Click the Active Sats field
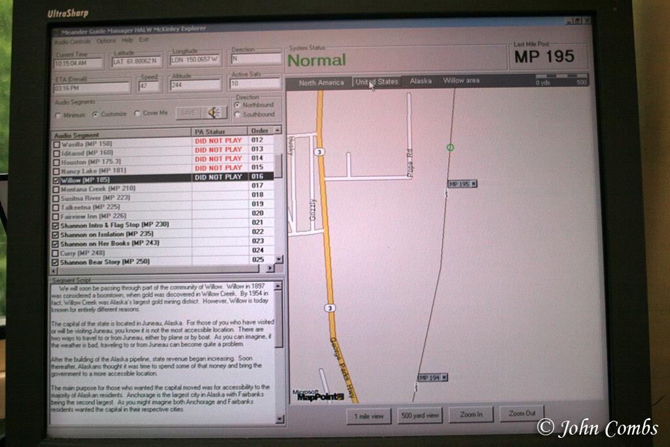This screenshot has width=670, height=447. [x=255, y=83]
